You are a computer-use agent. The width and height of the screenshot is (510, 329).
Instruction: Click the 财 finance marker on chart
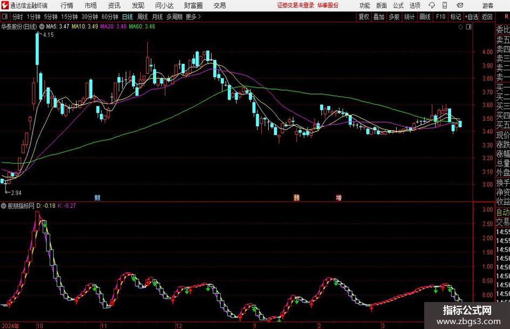[97, 197]
